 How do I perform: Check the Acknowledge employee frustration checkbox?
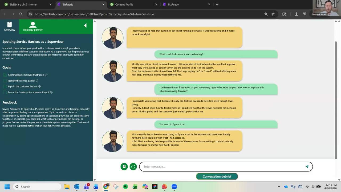click(x=5, y=75)
